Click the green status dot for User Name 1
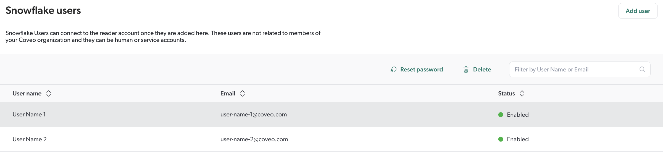 (x=500, y=114)
